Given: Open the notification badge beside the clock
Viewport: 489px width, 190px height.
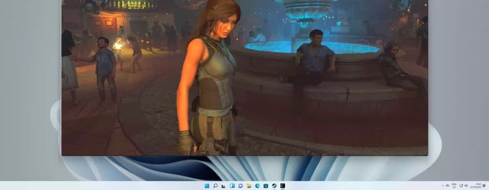Looking at the screenshot, I should tap(484, 186).
